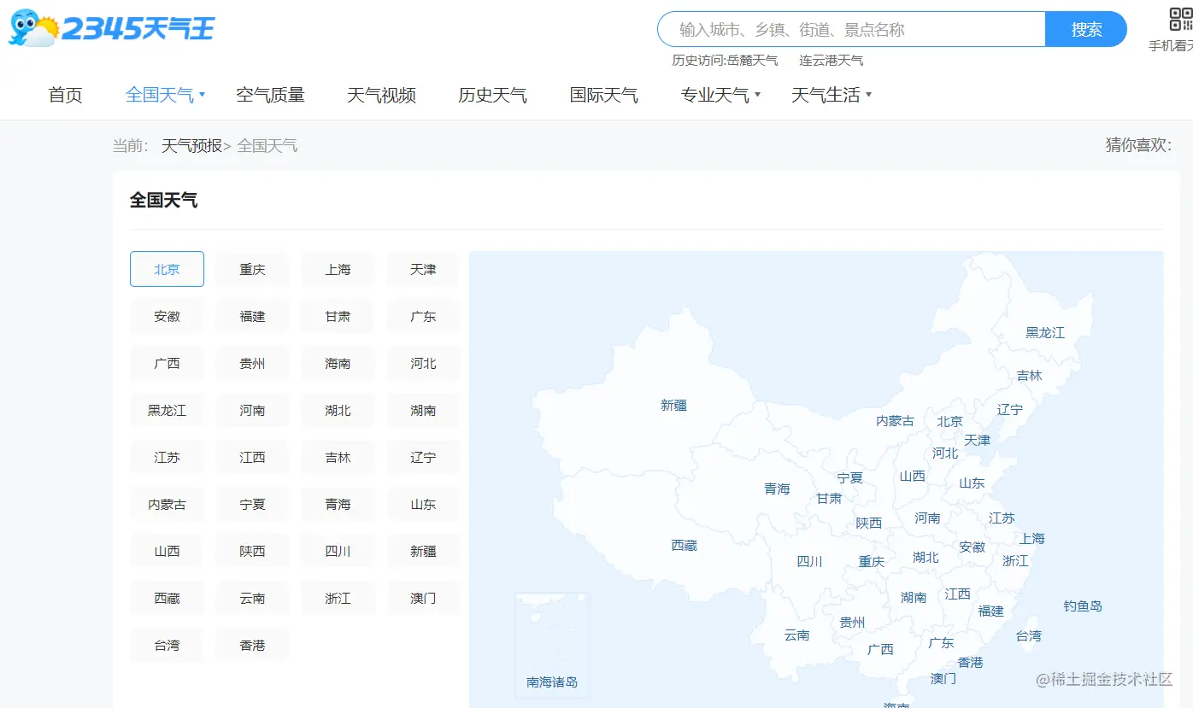The width and height of the screenshot is (1193, 708).
Task: Click 新疆 label on the map
Action: coord(673,406)
